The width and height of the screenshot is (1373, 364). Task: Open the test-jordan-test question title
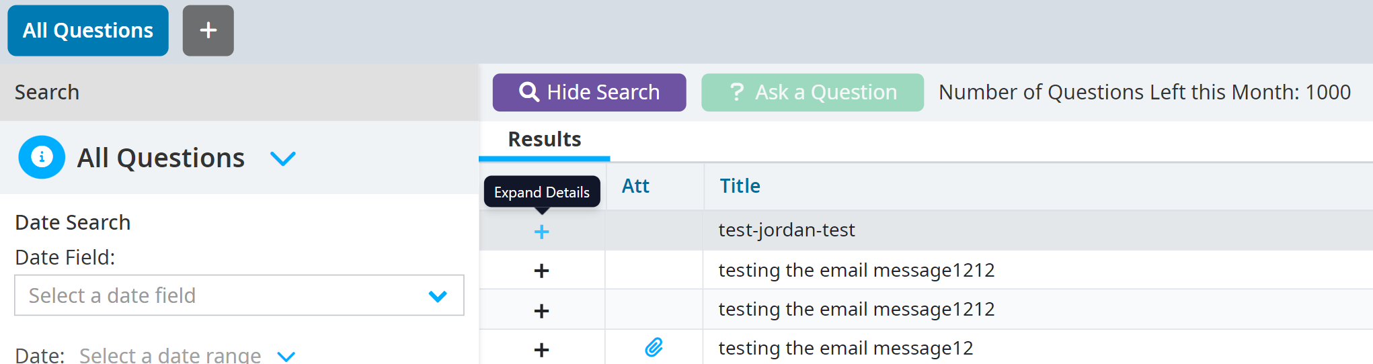click(786, 230)
